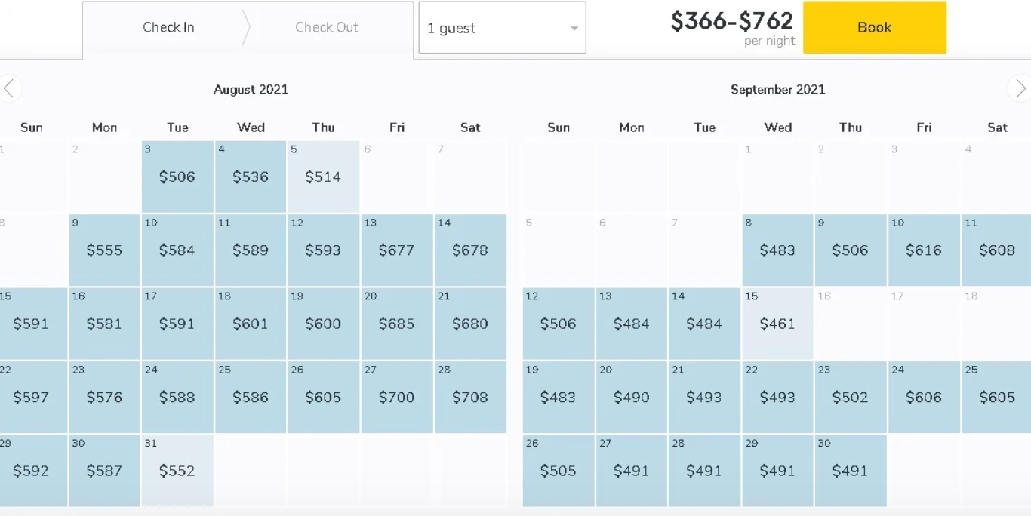This screenshot has width=1031, height=516.
Task: Select September 24 priced at $606
Action: (924, 397)
